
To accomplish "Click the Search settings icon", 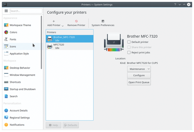I will (6, 96).
